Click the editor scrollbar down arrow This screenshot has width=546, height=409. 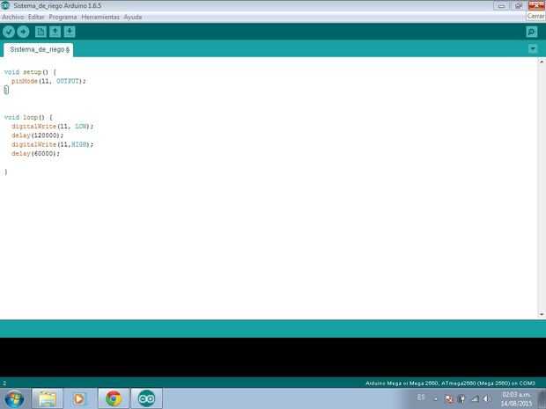pyautogui.click(x=542, y=314)
